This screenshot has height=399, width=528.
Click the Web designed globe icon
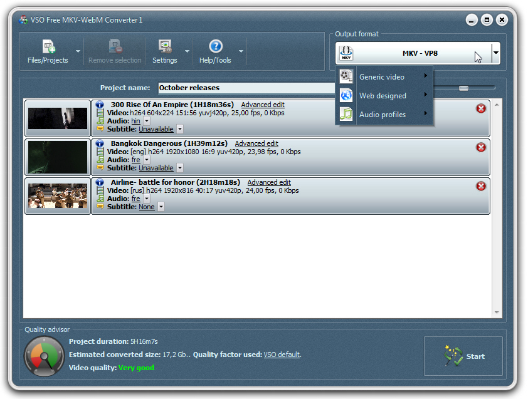346,95
